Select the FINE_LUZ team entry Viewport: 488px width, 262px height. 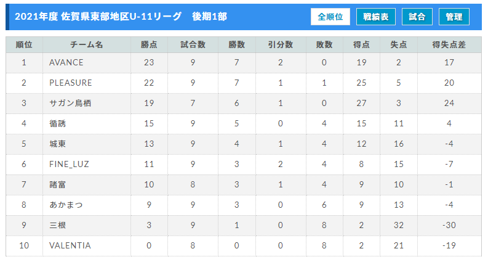coord(69,165)
